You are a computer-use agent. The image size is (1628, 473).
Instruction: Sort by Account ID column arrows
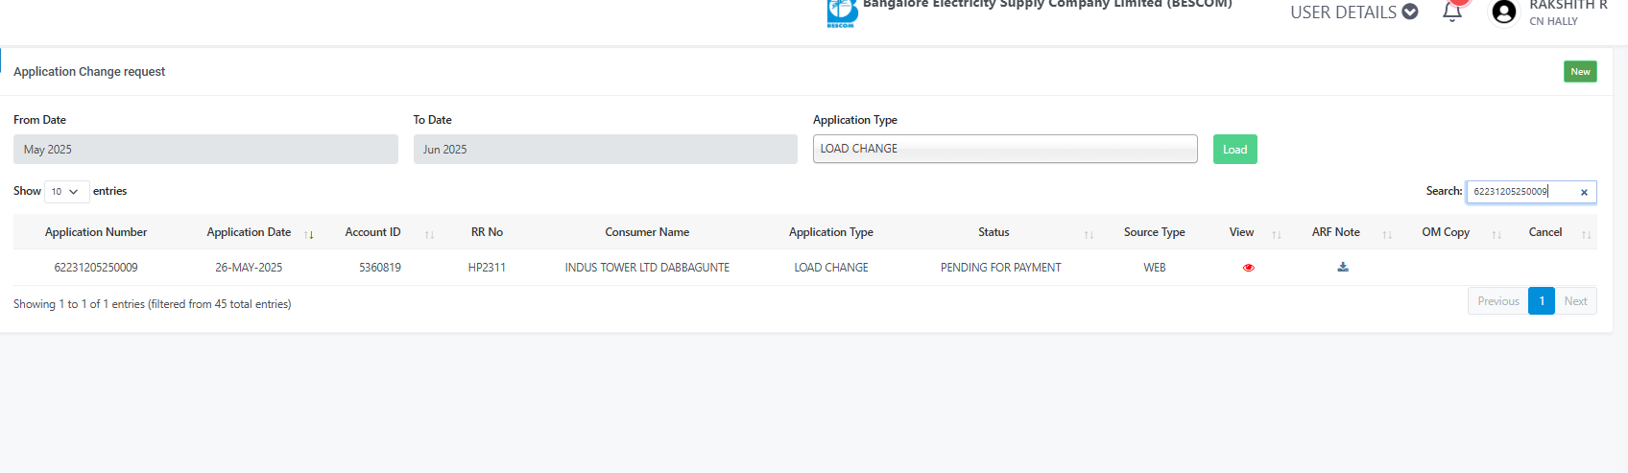point(429,234)
